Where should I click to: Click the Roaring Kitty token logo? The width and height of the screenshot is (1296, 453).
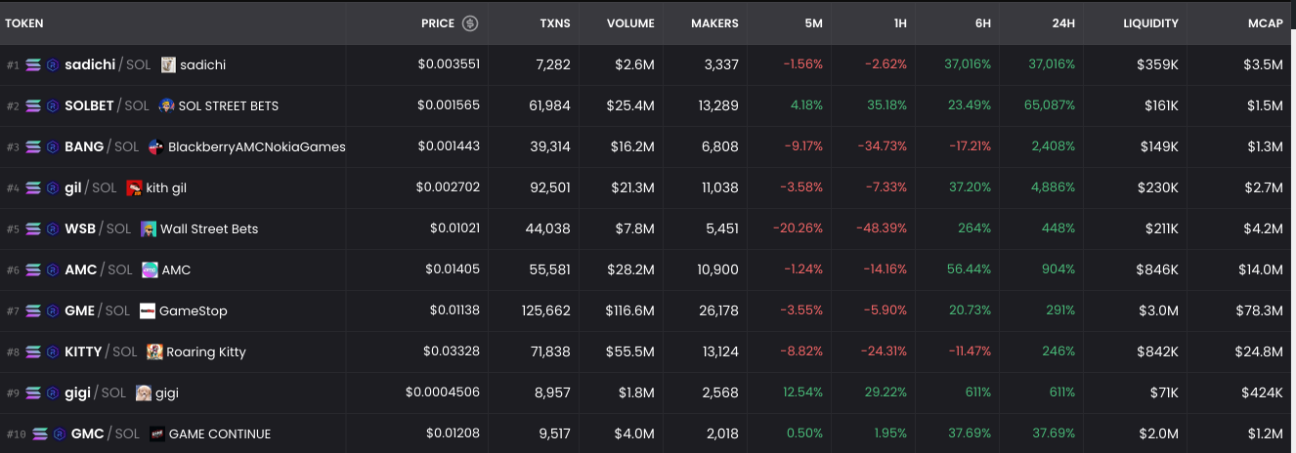coord(154,351)
